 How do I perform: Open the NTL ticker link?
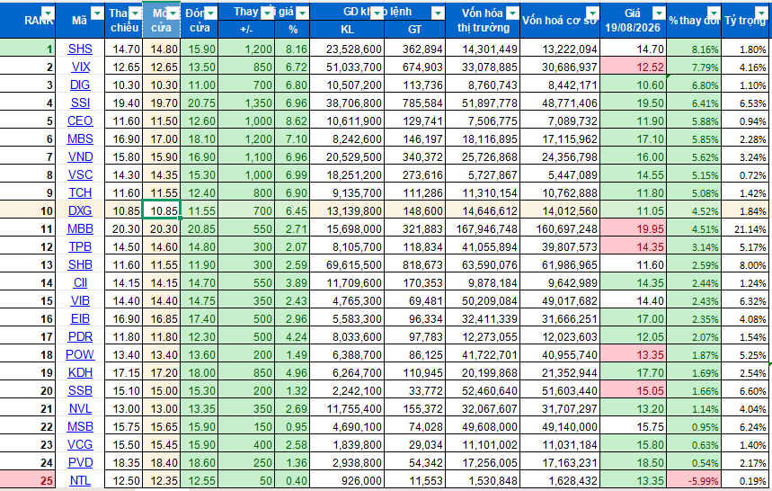point(80,480)
